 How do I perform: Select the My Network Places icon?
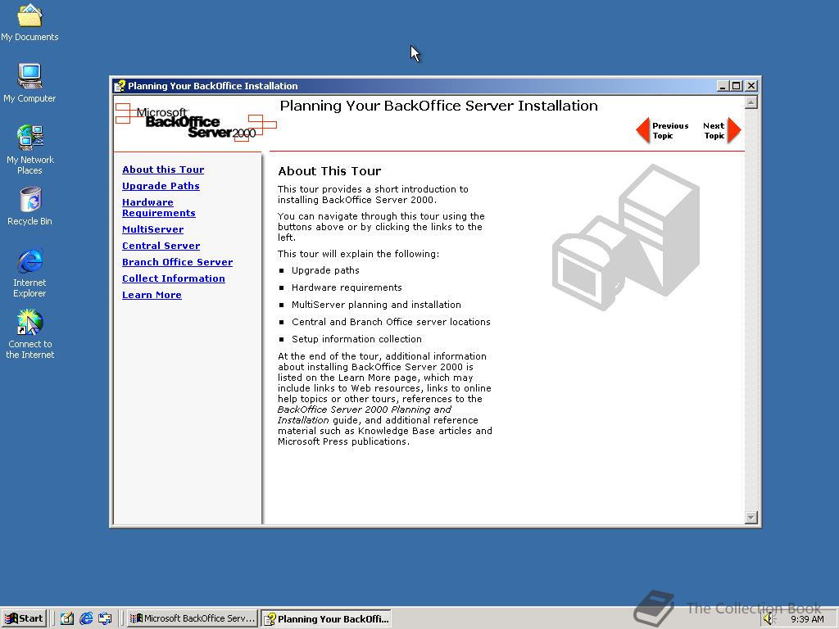pyautogui.click(x=29, y=150)
